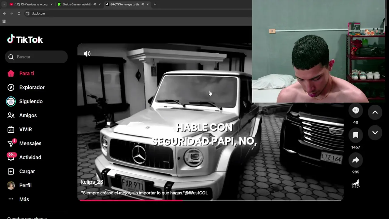Click the Actividad 99+ badge icon
Viewport: 389px width, 219px height.
[11, 156]
